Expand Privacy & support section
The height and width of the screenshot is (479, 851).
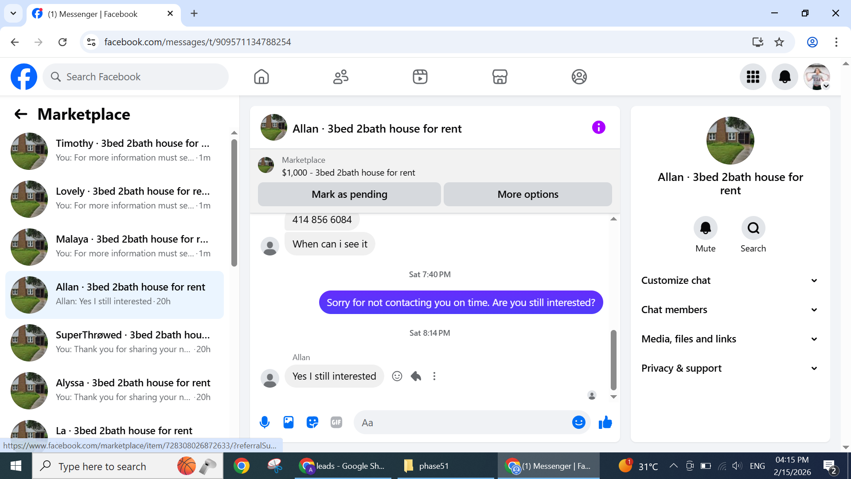coord(730,368)
